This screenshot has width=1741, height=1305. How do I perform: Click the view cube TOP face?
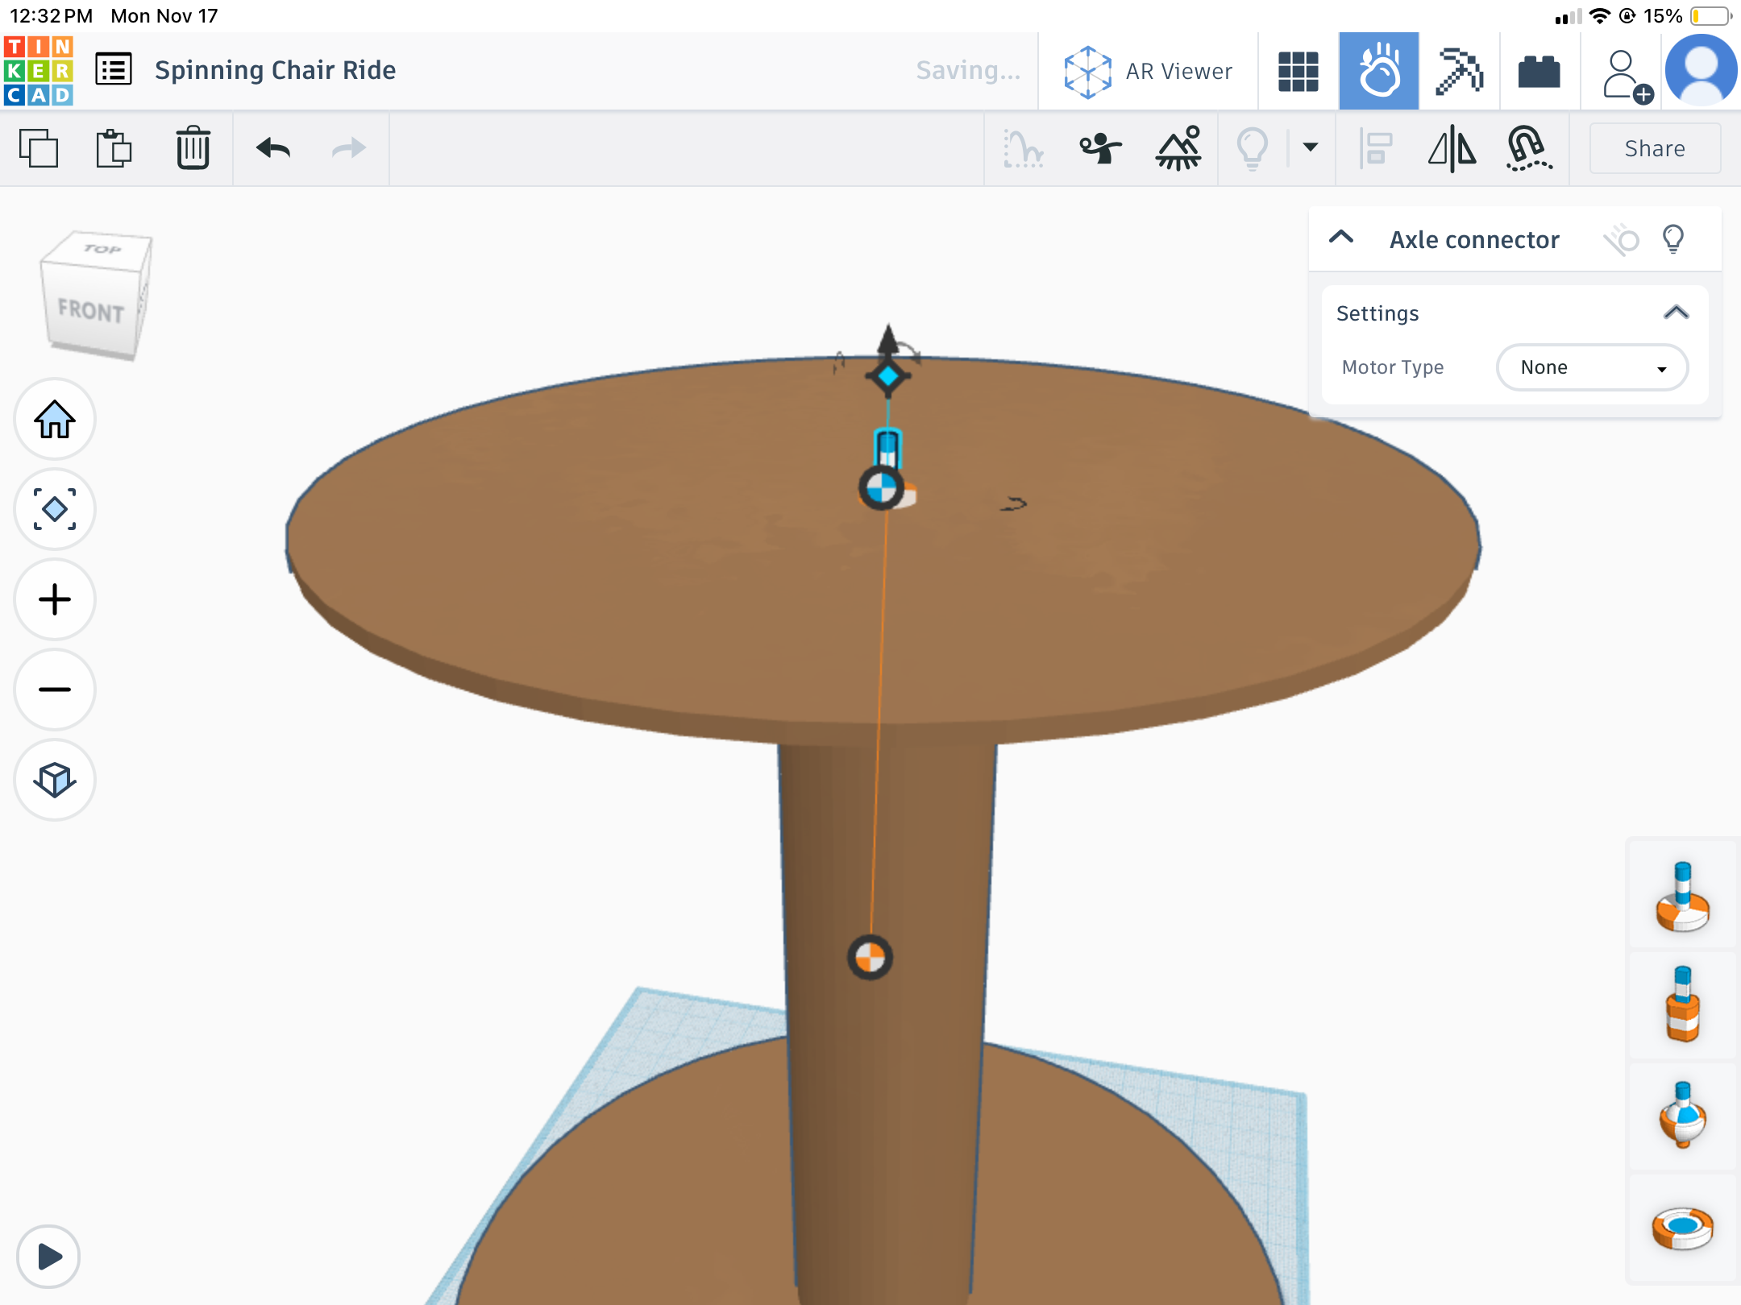click(x=102, y=249)
